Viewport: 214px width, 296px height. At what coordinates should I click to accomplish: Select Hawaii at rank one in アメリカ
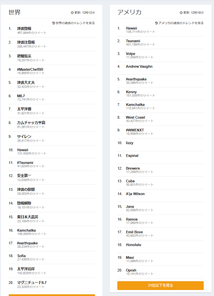coord(131,28)
